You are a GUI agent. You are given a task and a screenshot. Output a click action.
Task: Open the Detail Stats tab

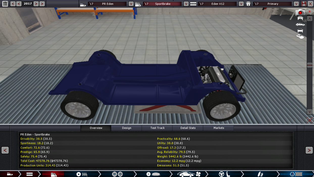(188, 128)
